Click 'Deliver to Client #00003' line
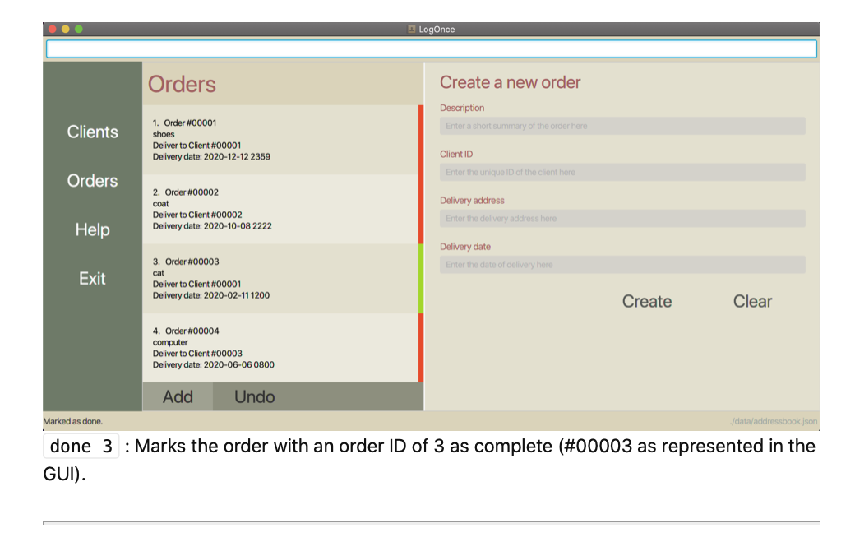This screenshot has height=556, width=855. coord(197,354)
